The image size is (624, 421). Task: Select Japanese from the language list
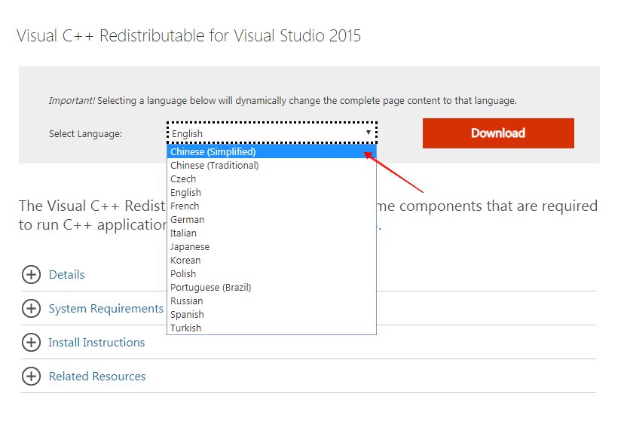coord(190,247)
